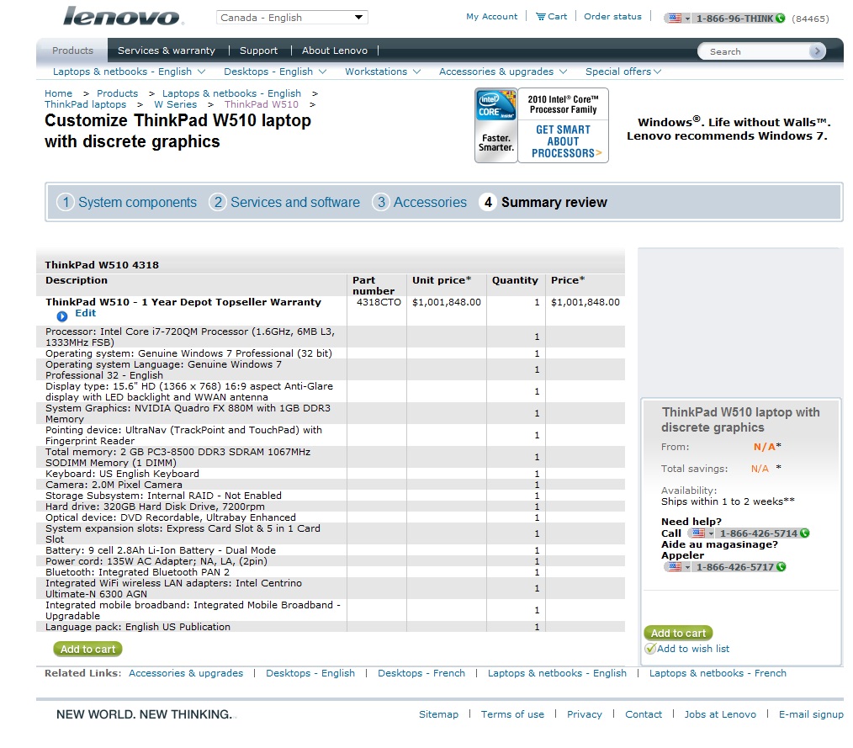Click the US flag next to 1-866-96-THINK

pyautogui.click(x=675, y=18)
